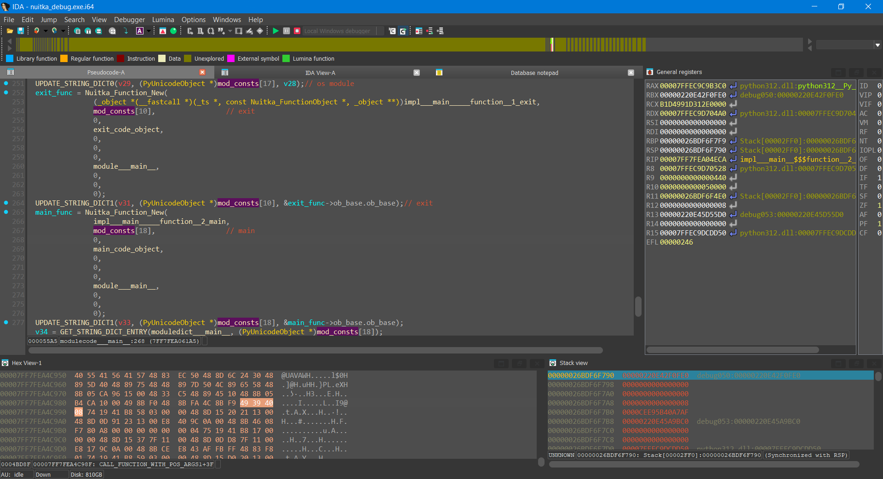Screen dimensions: 883x479
Task: Click the first C pseudocode toolbar icon
Action: tap(392, 31)
